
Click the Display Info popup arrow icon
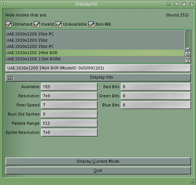[x=10, y=78]
